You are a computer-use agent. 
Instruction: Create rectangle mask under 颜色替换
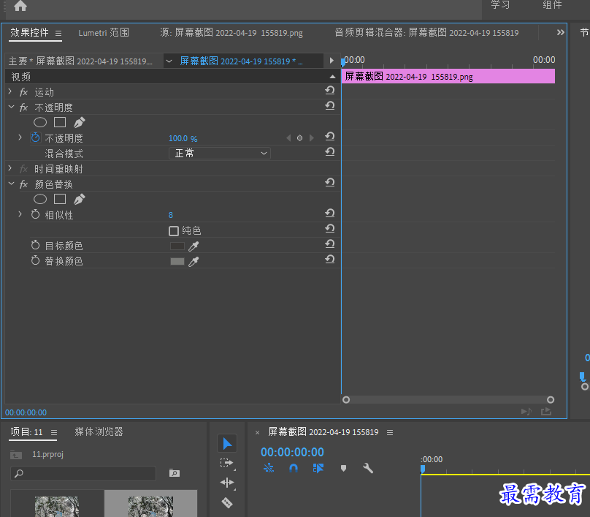pyautogui.click(x=60, y=199)
